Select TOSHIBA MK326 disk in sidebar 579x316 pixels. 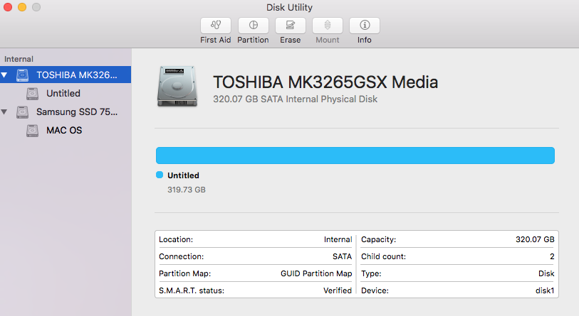[76, 75]
